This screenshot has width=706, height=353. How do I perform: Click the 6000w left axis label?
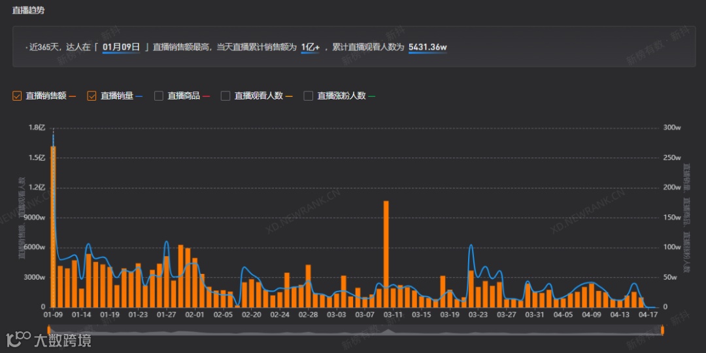[35, 247]
